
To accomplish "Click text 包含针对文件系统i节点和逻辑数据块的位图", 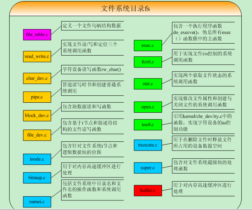I will point(90,149).
